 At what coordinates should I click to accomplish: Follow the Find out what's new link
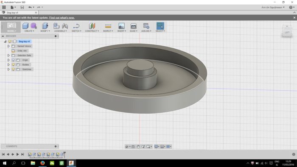tap(62, 18)
